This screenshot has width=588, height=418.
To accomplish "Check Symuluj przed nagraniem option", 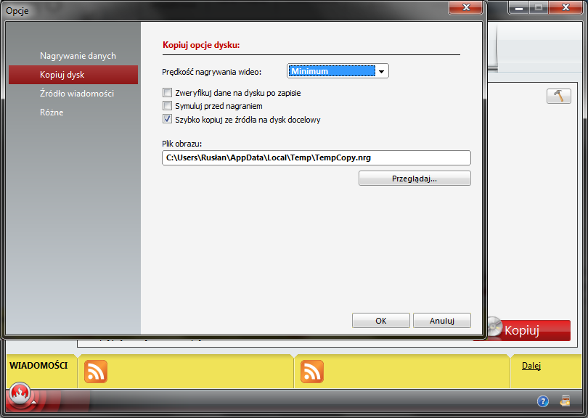I will [168, 106].
